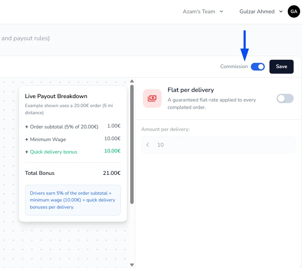Click the Total Bonus label
The image size is (302, 268).
40,173
